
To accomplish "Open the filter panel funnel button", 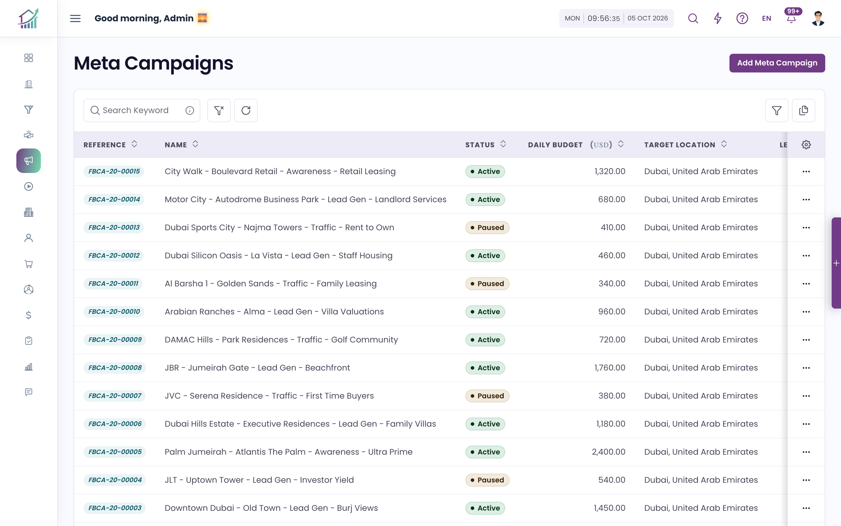I will click(776, 111).
